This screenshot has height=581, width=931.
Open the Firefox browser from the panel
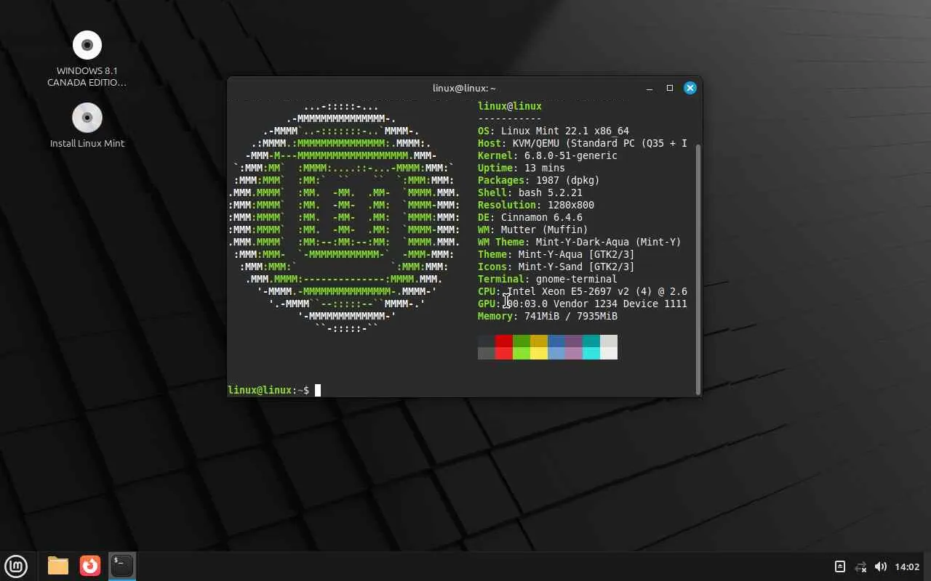(90, 566)
